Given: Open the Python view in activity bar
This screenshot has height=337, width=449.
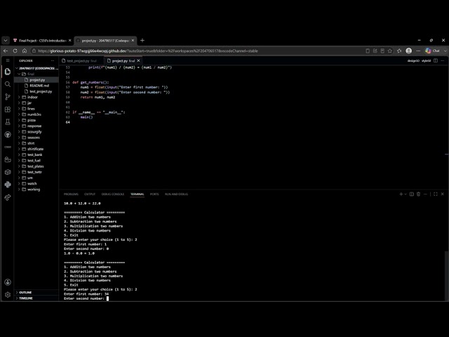Looking at the screenshot, I should (x=8, y=185).
